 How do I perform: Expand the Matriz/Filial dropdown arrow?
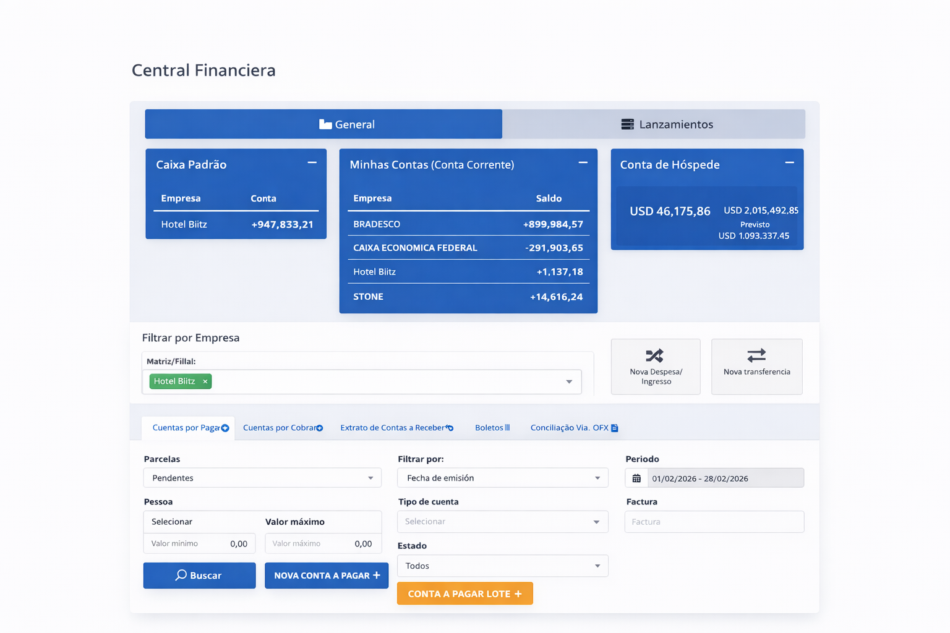click(569, 381)
